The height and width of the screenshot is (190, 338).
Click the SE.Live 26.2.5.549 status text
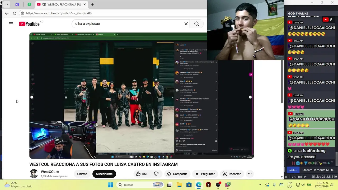[x=324, y=177]
